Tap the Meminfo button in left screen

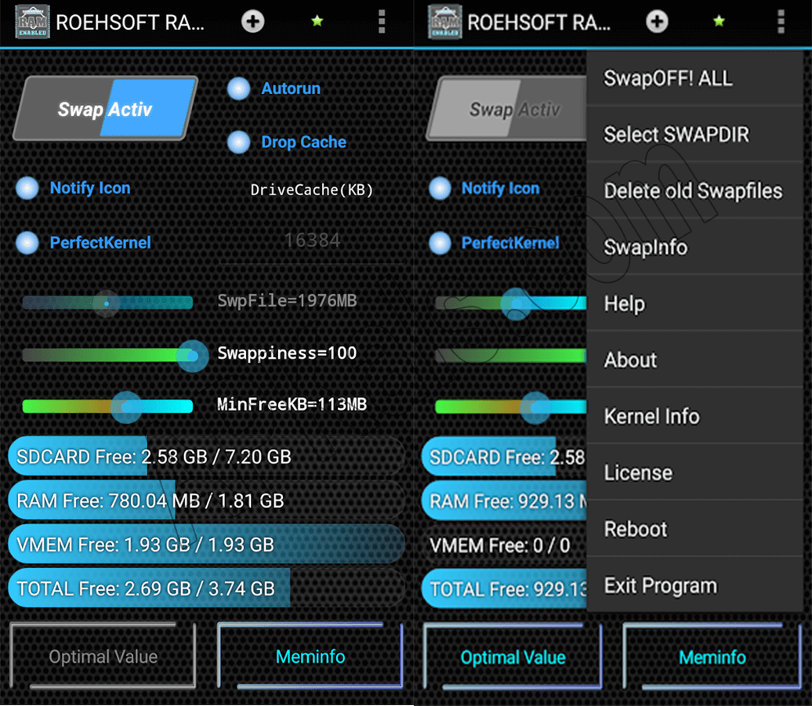[x=310, y=657]
